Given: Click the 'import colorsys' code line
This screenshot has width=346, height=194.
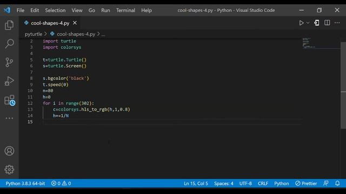Looking at the screenshot, I should [62, 47].
